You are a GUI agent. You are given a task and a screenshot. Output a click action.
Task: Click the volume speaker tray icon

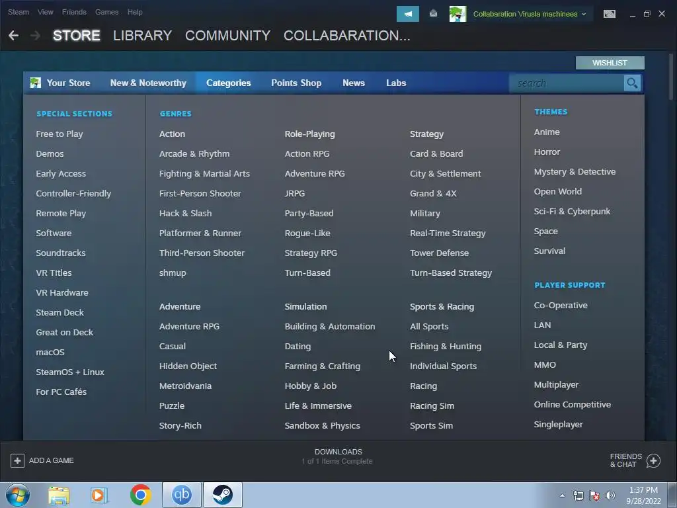[610, 495]
